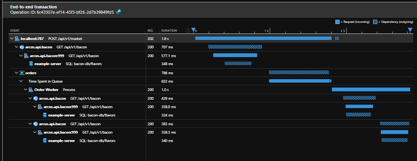Collapse the localhost:787 root row
417x161 pixels.
coord(12,39)
